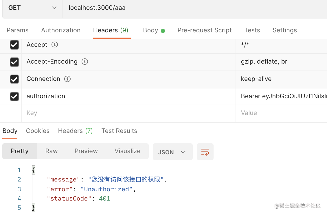
Task: Toggle the word wrap icon button
Action: point(205,152)
